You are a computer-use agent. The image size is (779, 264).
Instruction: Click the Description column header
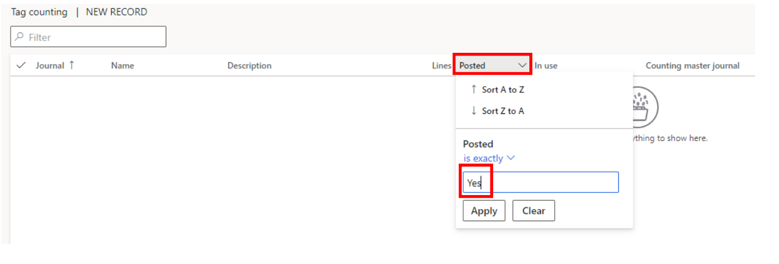249,66
